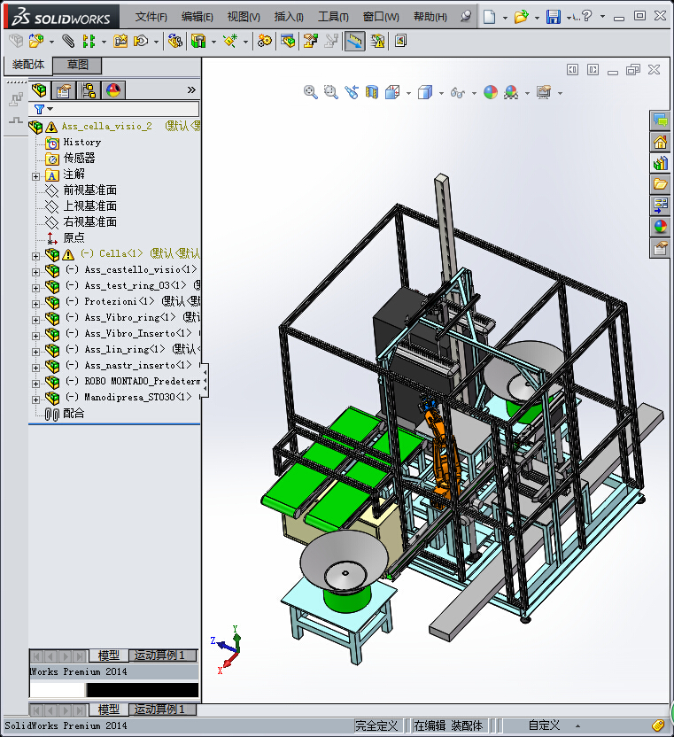Click the Open file icon
674x737 pixels.
coord(521,17)
